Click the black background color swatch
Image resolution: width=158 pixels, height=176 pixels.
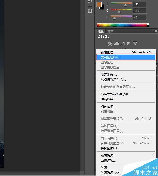[x=103, y=8]
